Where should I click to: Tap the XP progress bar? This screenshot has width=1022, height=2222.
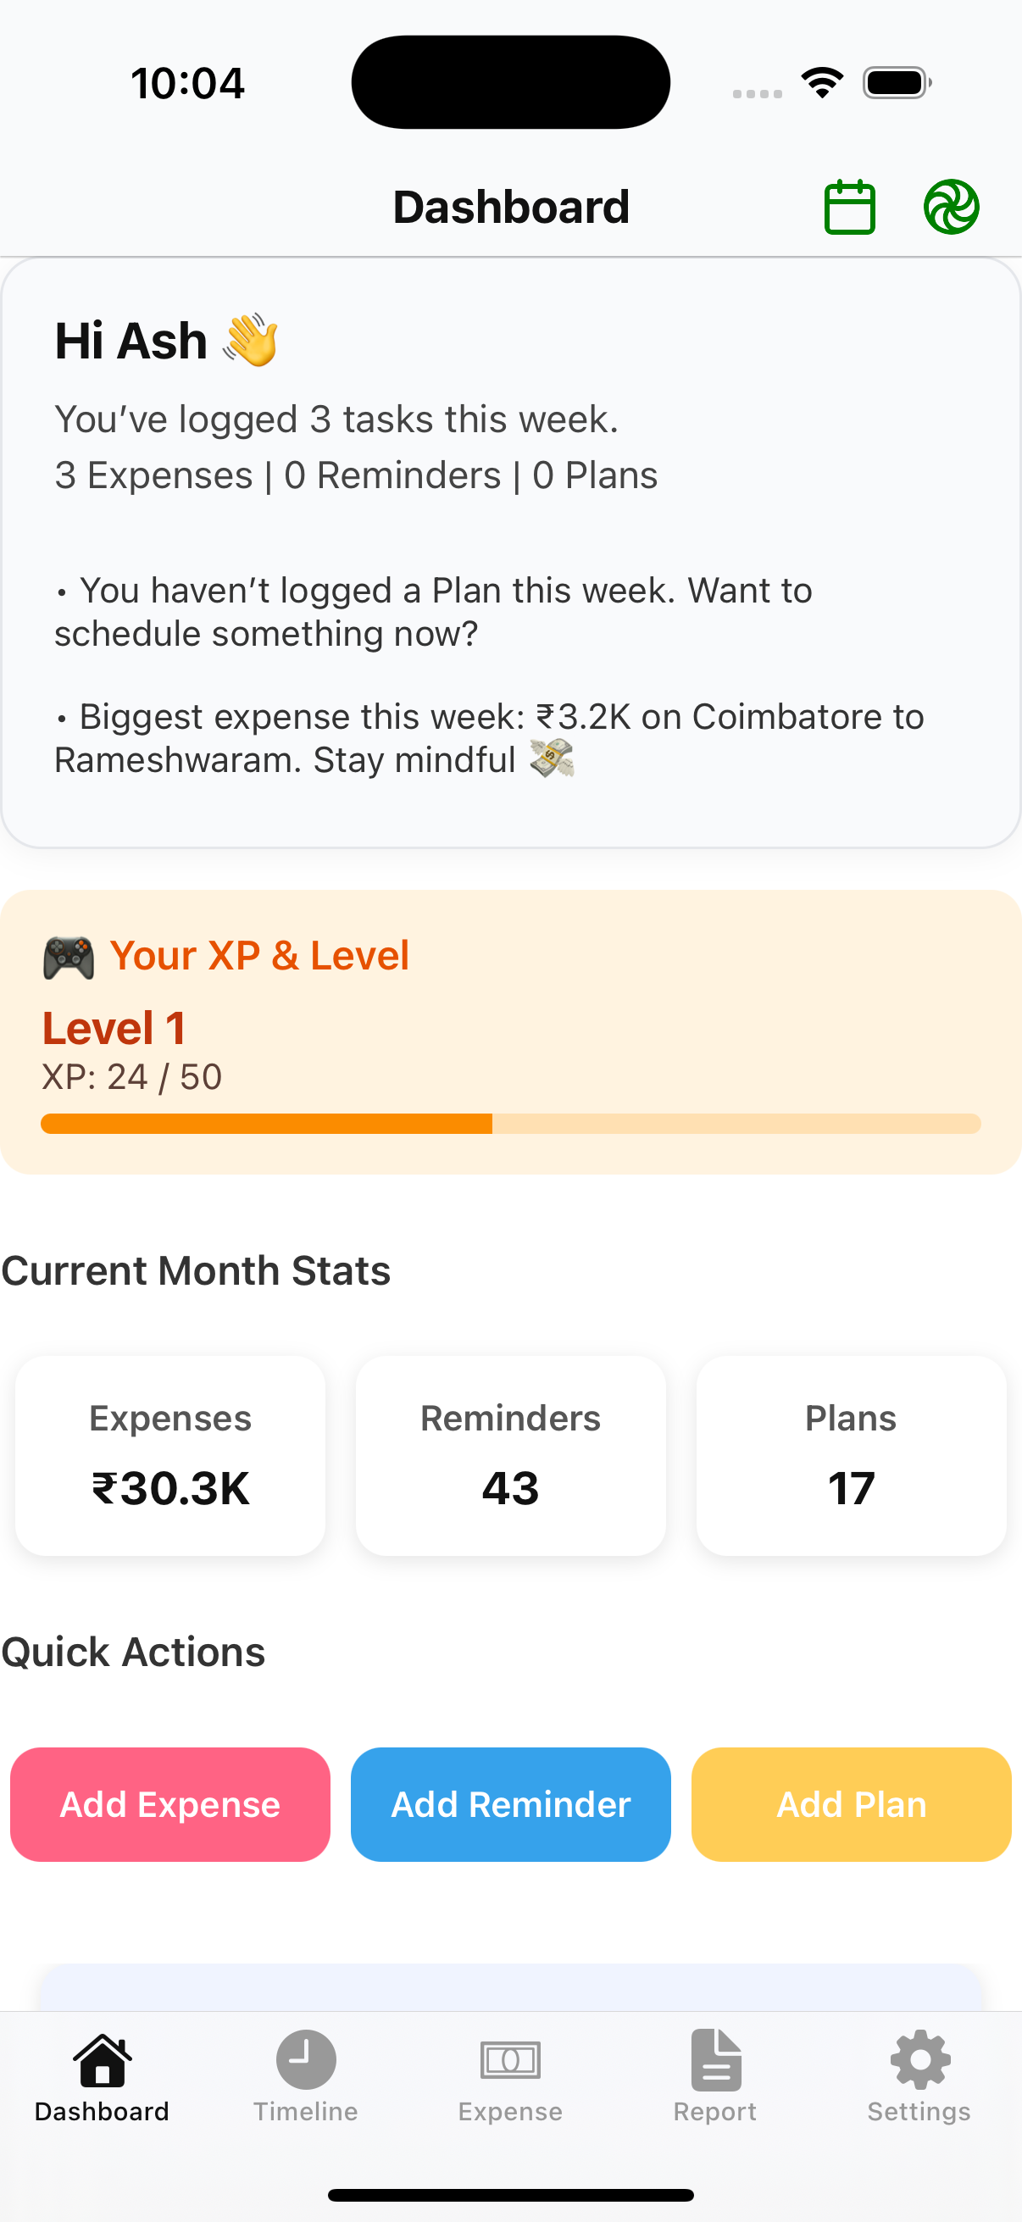(510, 1123)
